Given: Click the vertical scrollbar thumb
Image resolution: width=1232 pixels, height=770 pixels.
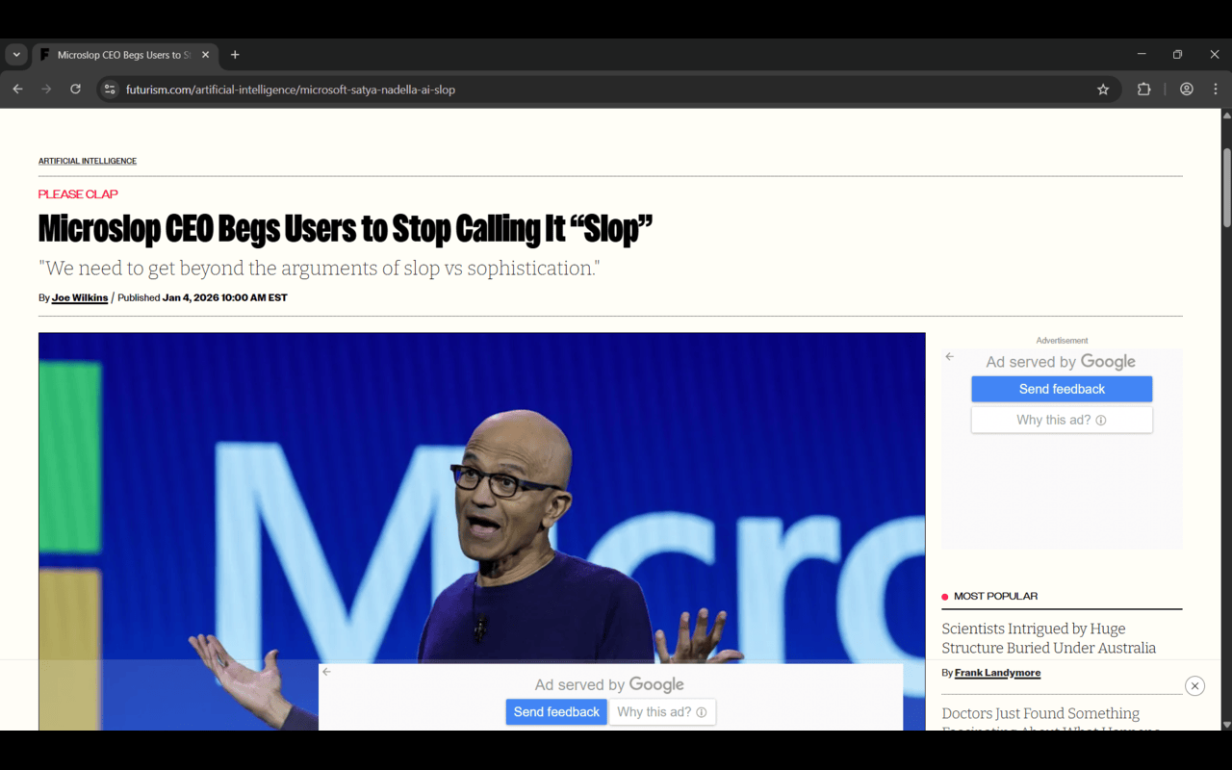Looking at the screenshot, I should [1226, 188].
